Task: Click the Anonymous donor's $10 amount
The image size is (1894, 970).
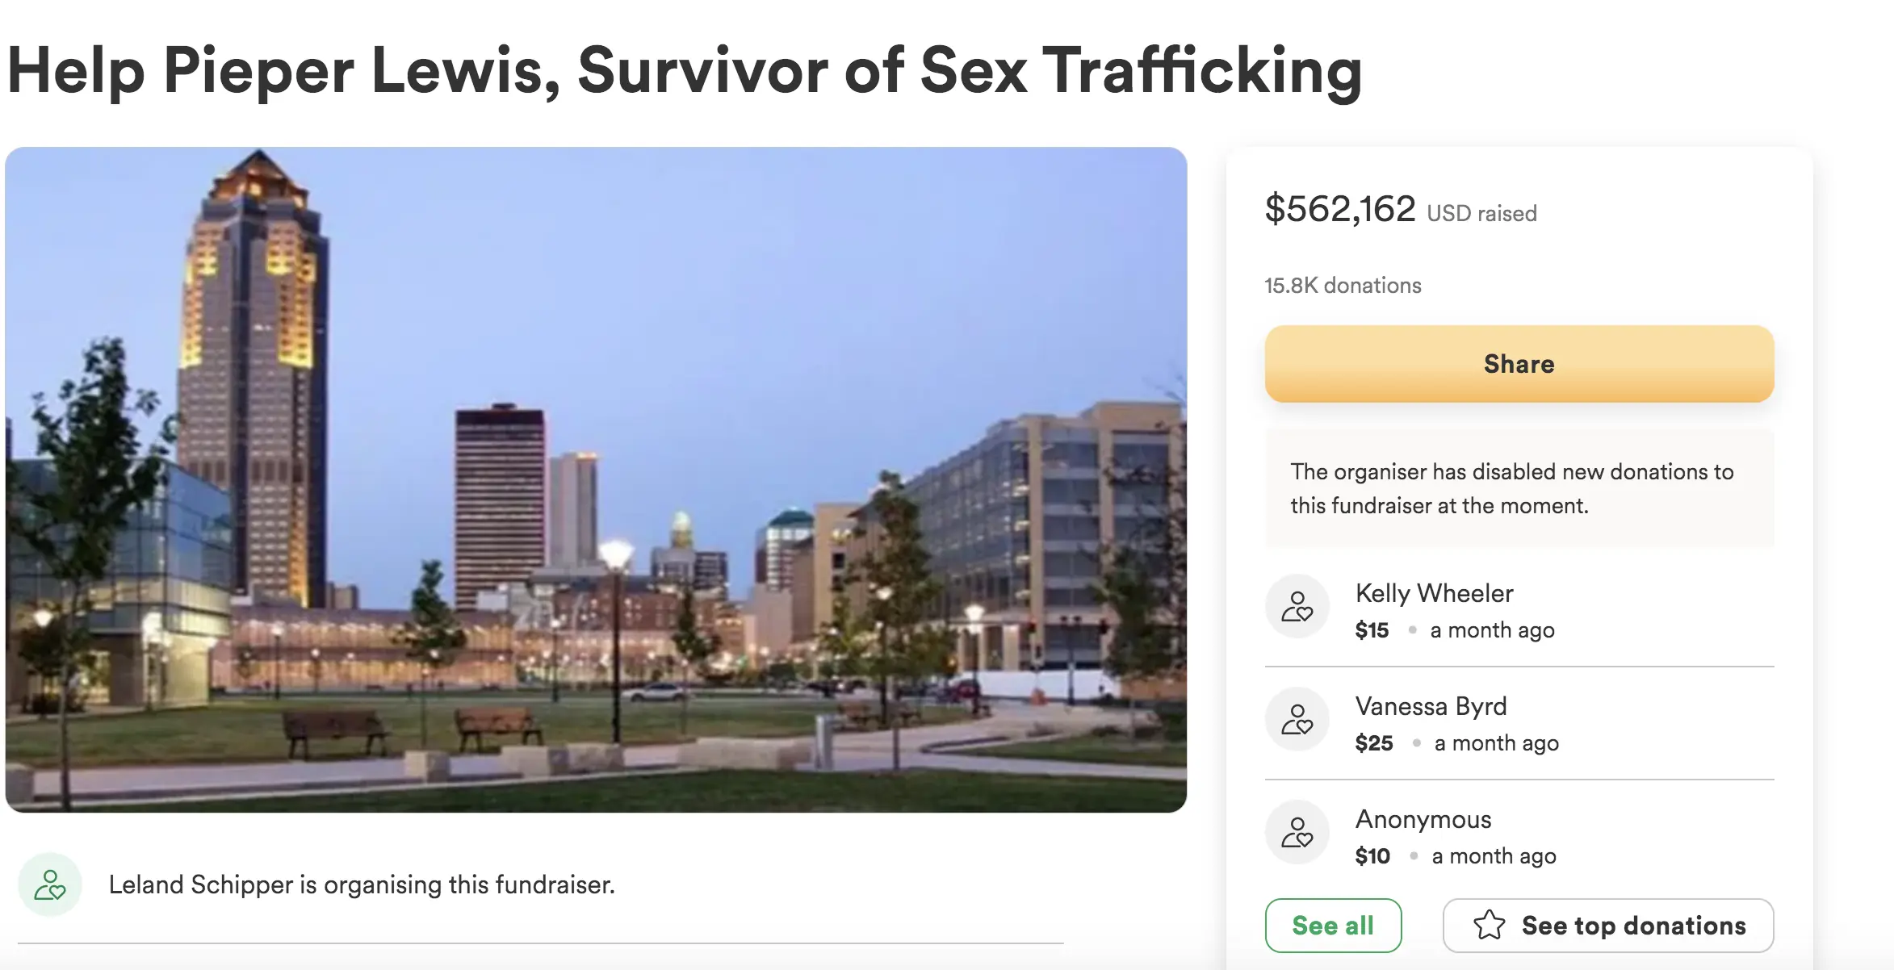Action: click(1372, 856)
